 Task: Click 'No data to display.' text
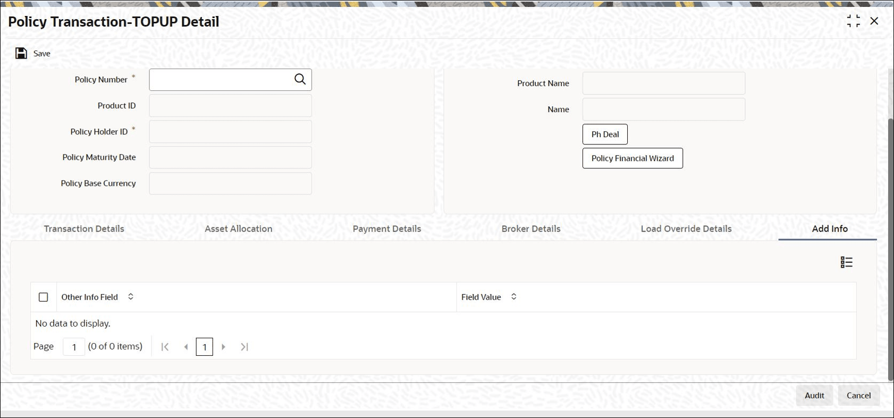click(x=73, y=323)
